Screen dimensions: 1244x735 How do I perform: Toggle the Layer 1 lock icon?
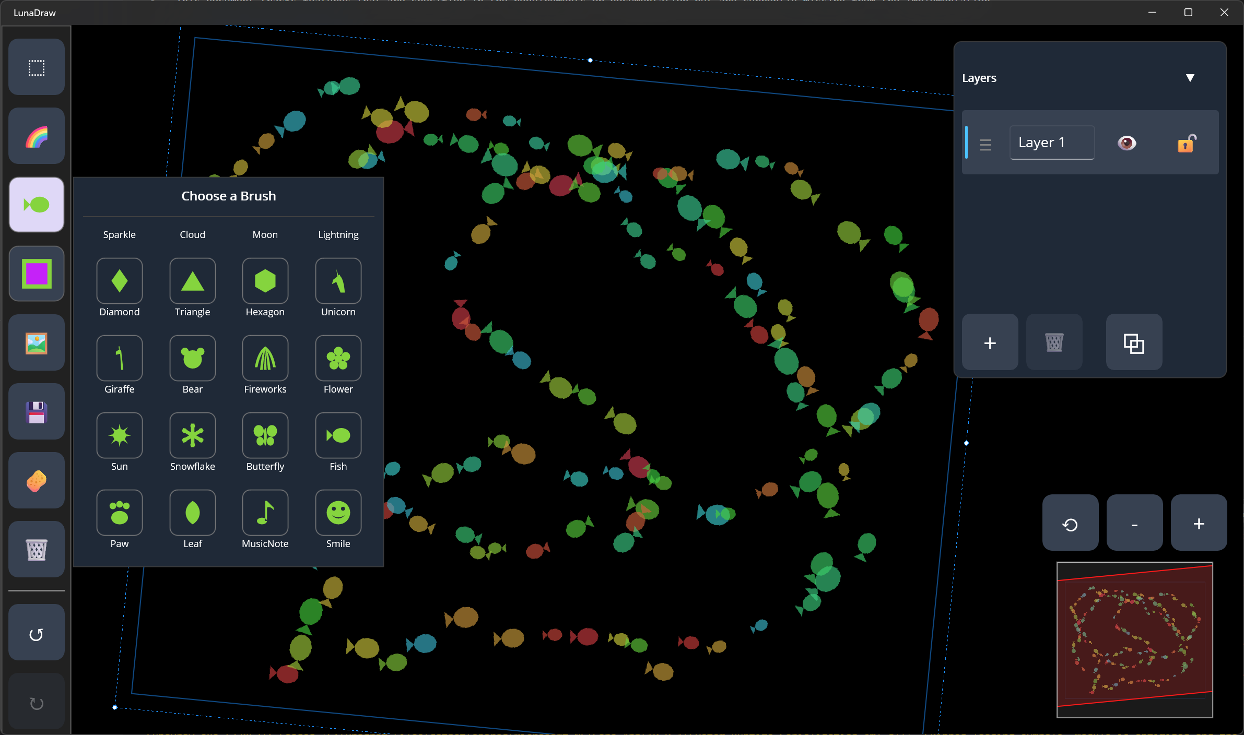1187,143
